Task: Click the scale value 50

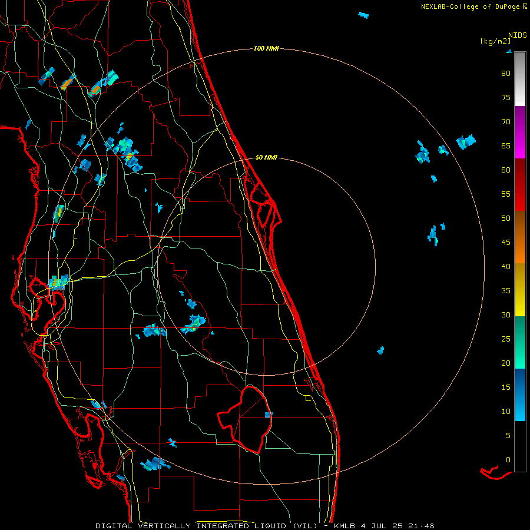Action: click(506, 218)
